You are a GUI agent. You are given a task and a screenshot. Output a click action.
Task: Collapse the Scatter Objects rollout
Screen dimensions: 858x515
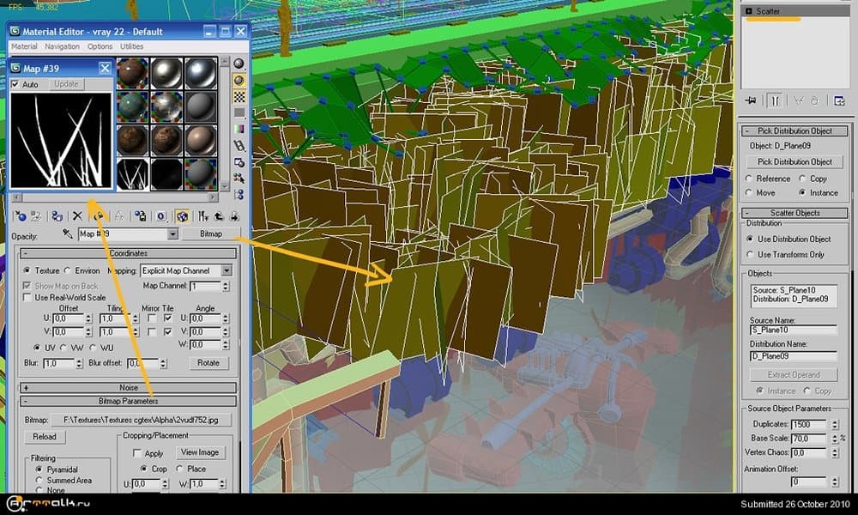point(795,212)
